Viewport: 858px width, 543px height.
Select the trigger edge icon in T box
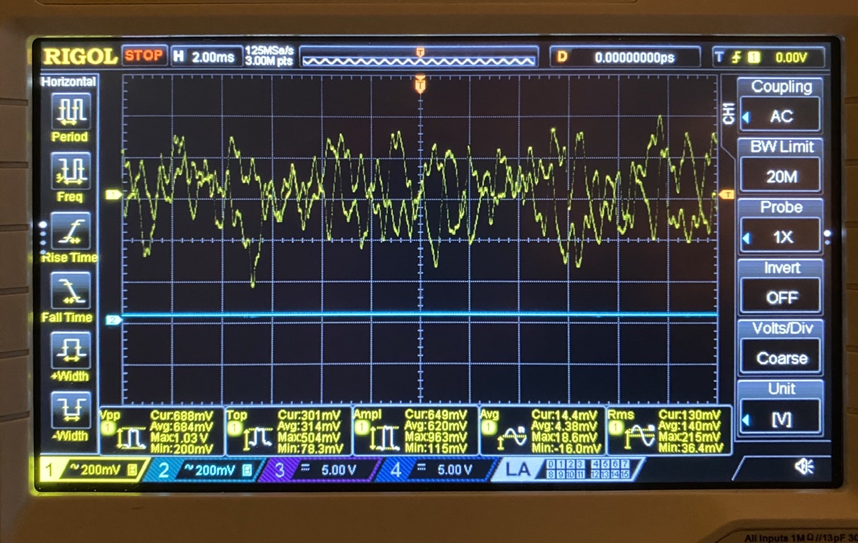(x=737, y=58)
